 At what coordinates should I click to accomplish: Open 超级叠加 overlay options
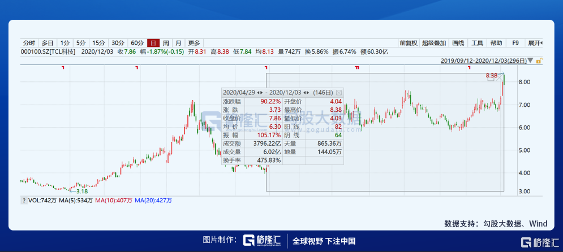pyautogui.click(x=434, y=43)
